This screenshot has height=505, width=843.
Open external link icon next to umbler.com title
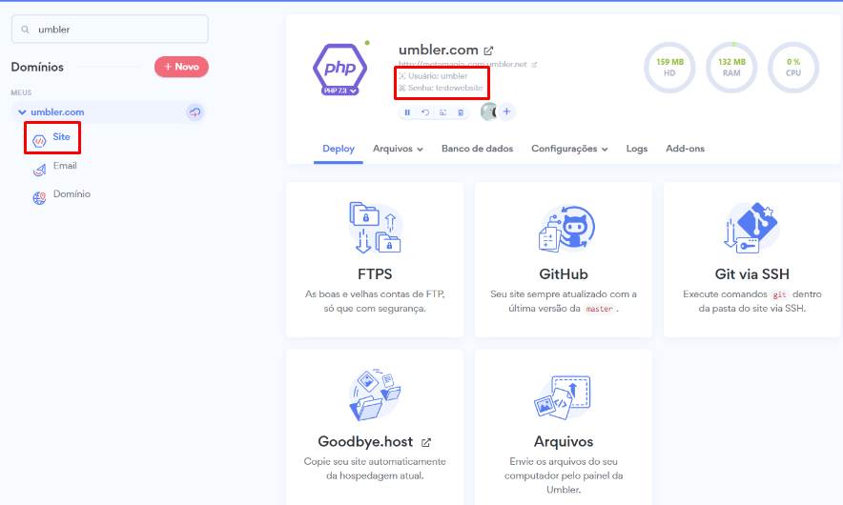point(489,50)
